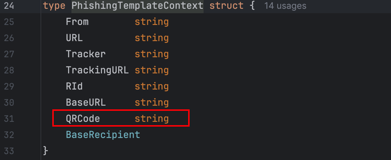Click the closing brace of the struct
This screenshot has width=391, height=160.
coord(46,150)
